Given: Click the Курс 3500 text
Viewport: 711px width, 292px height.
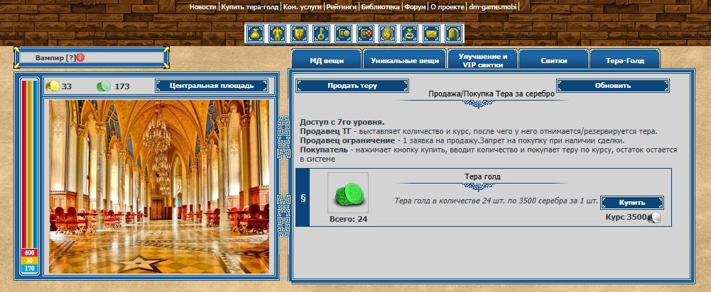Looking at the screenshot, I should click(x=626, y=218).
